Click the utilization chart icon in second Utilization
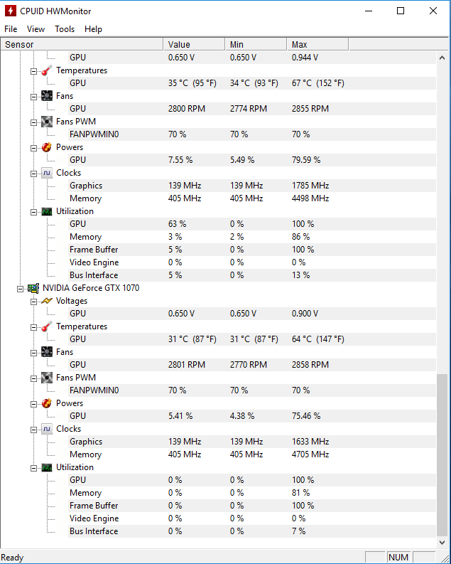451x564 pixels. pos(47,467)
